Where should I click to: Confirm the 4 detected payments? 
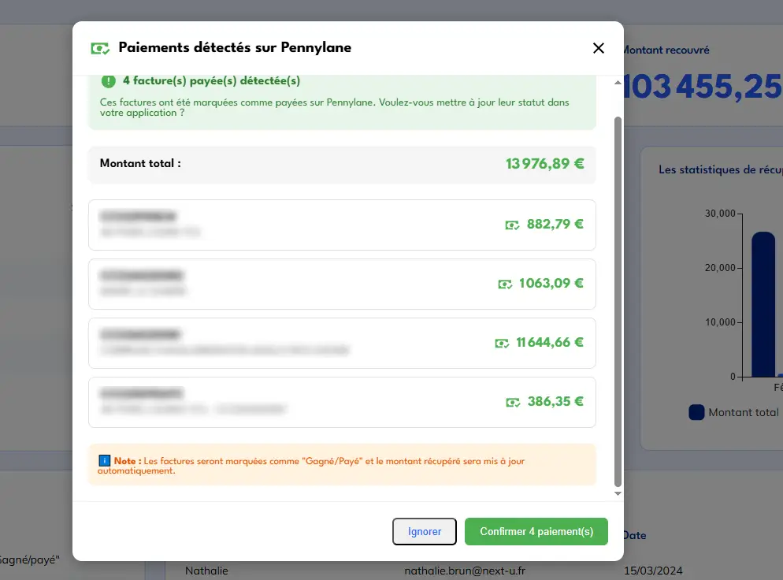tap(536, 531)
